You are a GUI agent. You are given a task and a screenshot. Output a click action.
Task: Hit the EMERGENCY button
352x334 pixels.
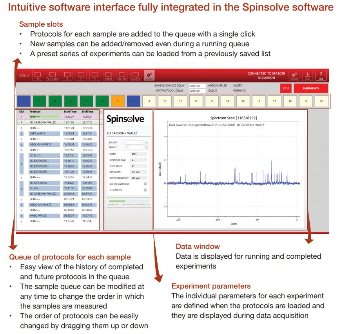pyautogui.click(x=311, y=89)
